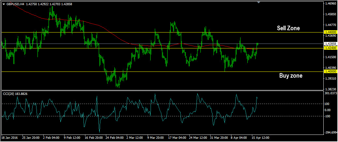Select the yellow 1.44000 price label

[330, 32]
